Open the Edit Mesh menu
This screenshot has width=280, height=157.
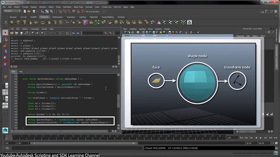[67, 7]
